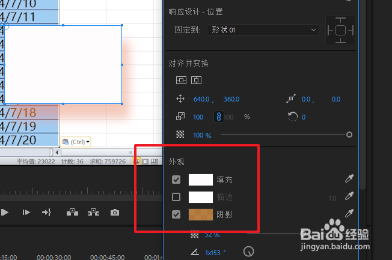Uncheck the 阴影 shadow checkbox

coord(176,214)
